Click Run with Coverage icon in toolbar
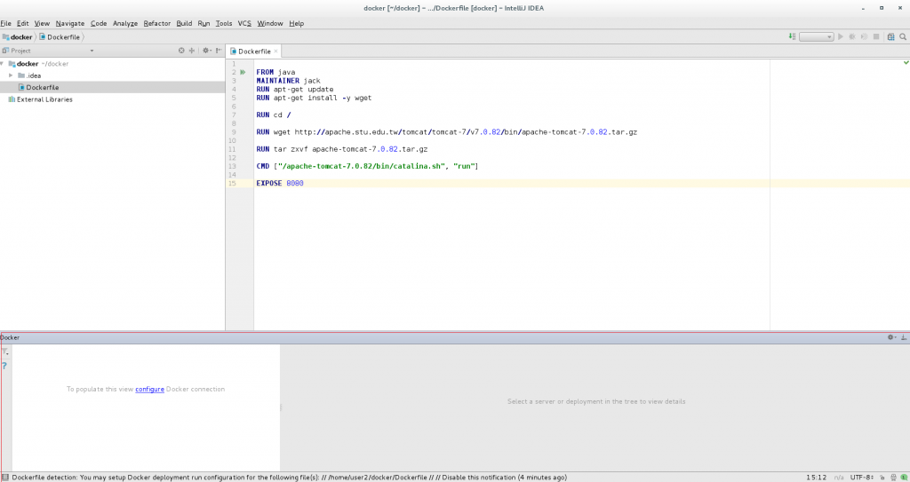 [x=864, y=36]
